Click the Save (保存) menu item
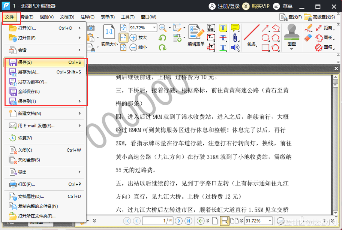The width and height of the screenshot is (342, 230). 45,62
